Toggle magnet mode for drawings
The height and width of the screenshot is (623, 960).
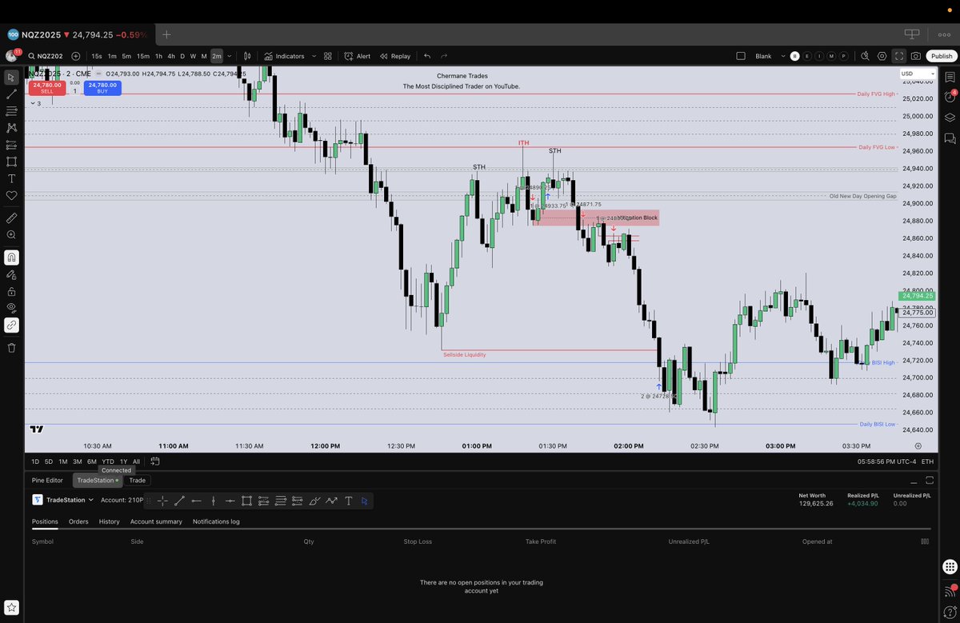coord(11,258)
